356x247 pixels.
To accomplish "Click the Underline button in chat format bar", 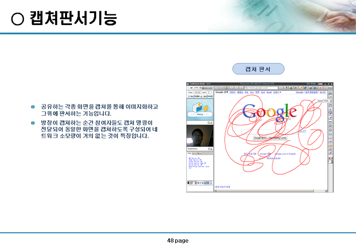I will 202,183.
